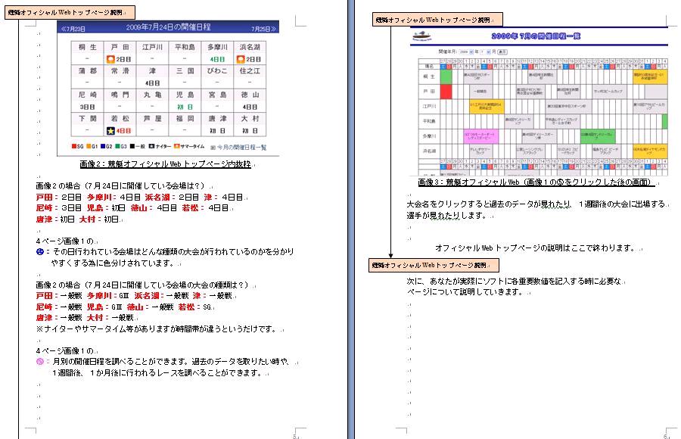Image resolution: width=681 pixels, height=439 pixels.
Task: Click the 2009年7月の開催日程一覧 calendar title
Action: coord(536,36)
